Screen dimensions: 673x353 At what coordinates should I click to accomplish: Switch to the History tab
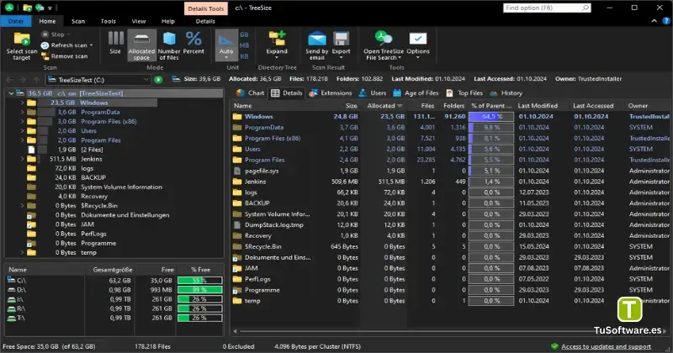point(506,93)
